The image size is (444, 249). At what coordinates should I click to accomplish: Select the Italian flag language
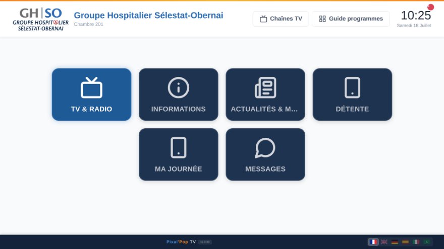[416, 242]
